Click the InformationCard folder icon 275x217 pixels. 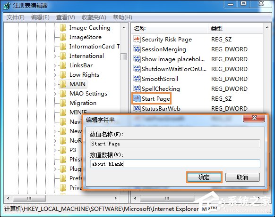pos(63,47)
